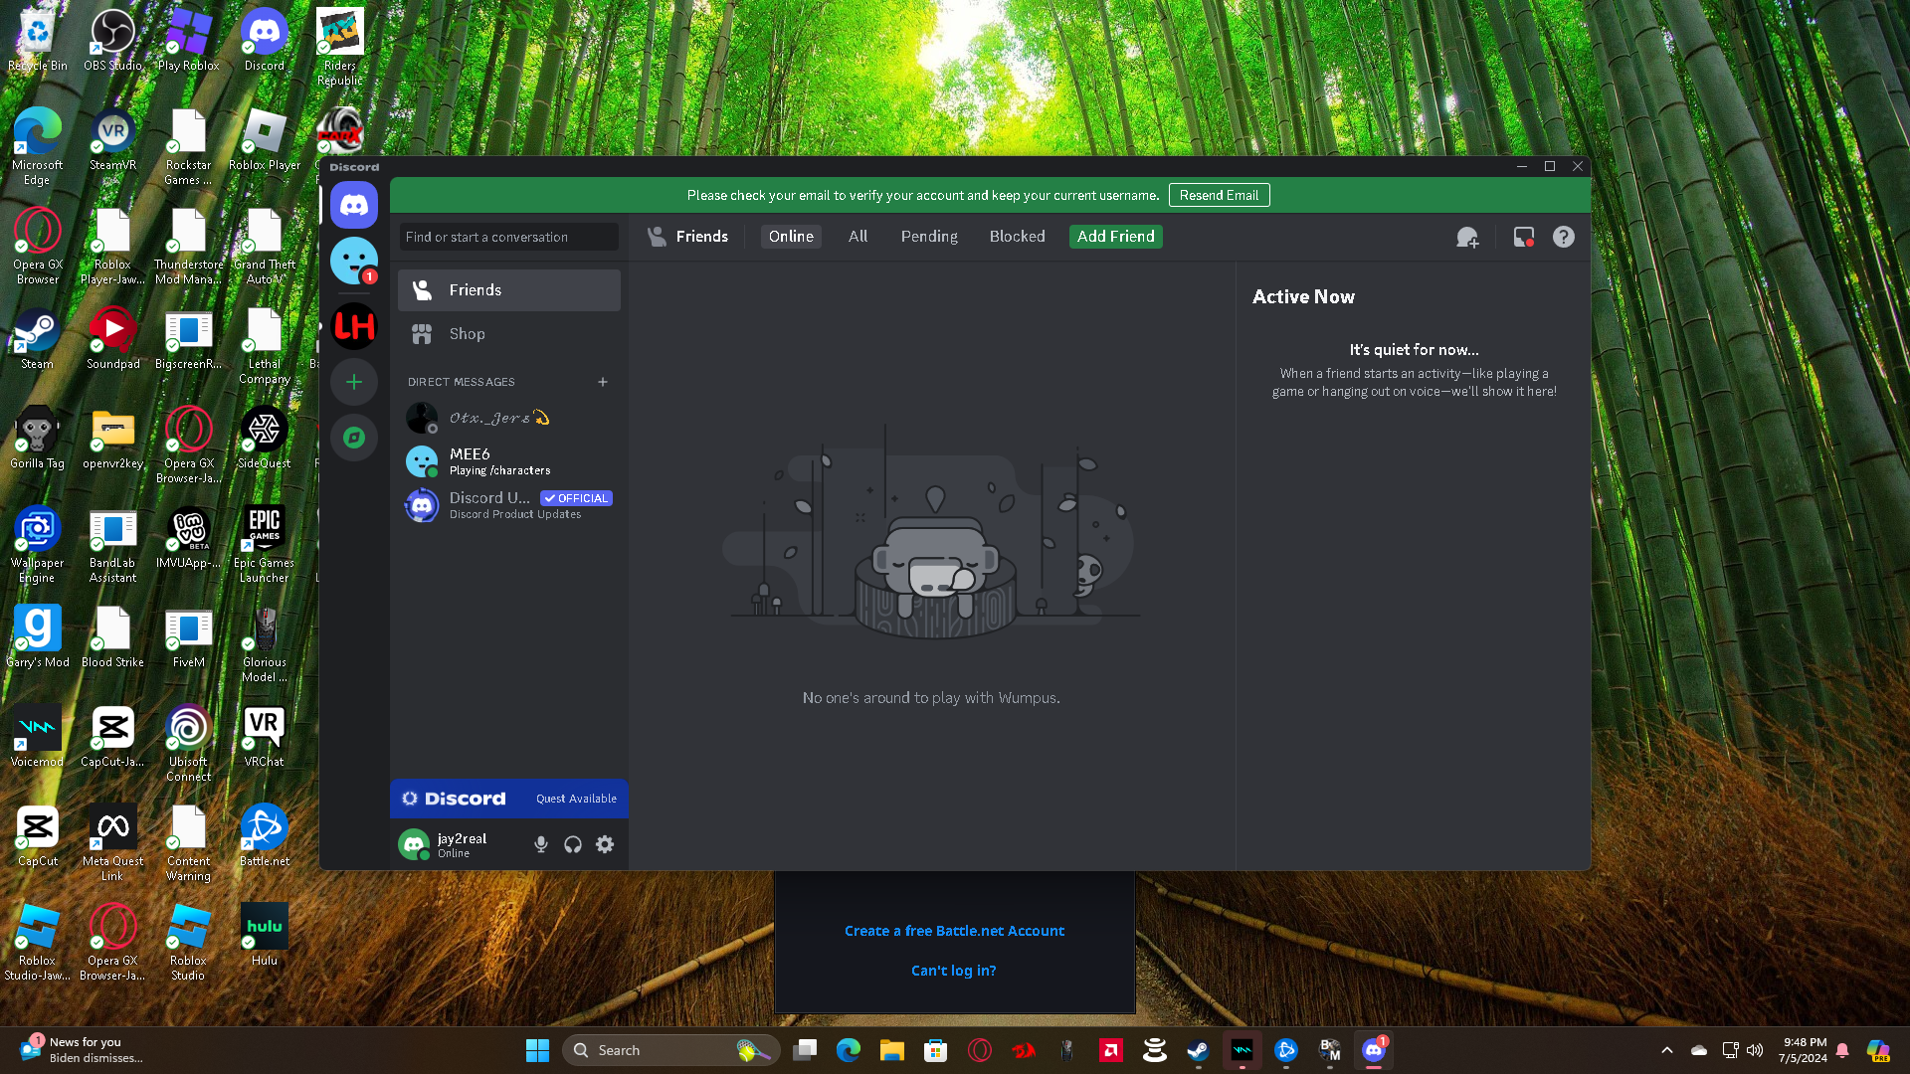
Task: Switch to the Pending friends tab
Action: (929, 237)
